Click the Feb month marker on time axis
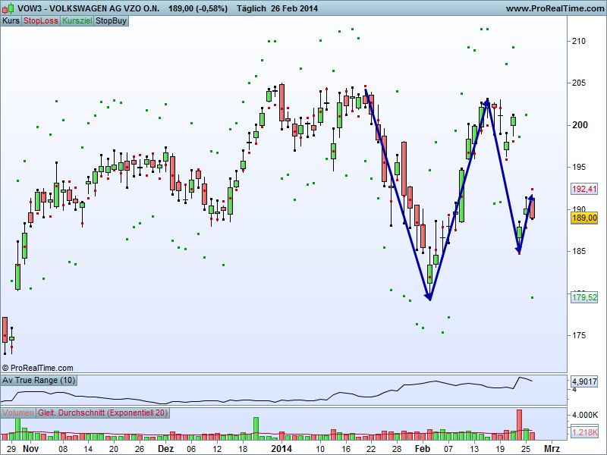 tap(423, 448)
